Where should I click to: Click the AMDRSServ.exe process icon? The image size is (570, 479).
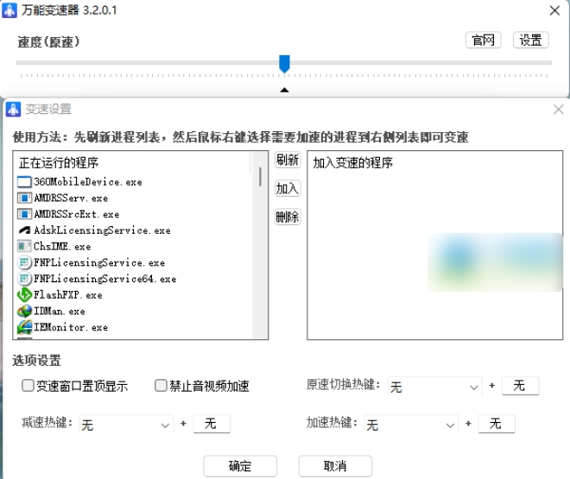click(24, 199)
